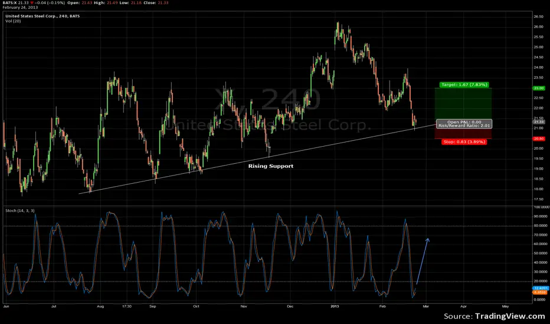Click the Feb label on the time axis

click(382, 306)
